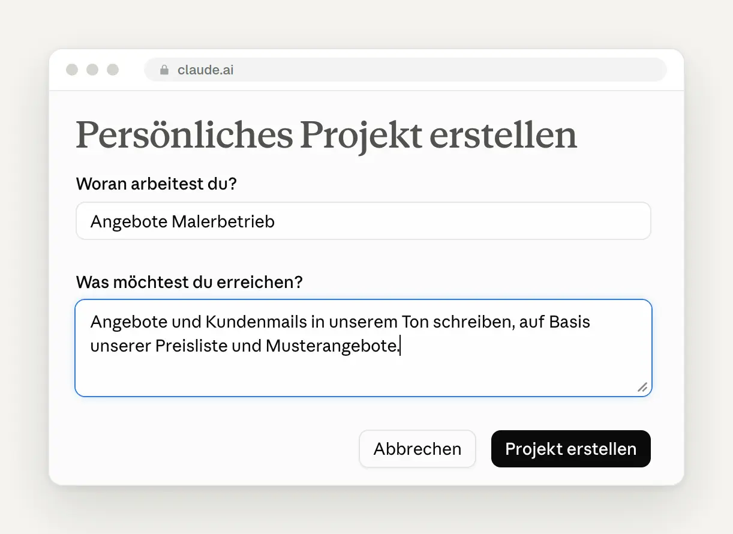Click the middle gray window control dot
The image size is (733, 534).
tap(92, 70)
